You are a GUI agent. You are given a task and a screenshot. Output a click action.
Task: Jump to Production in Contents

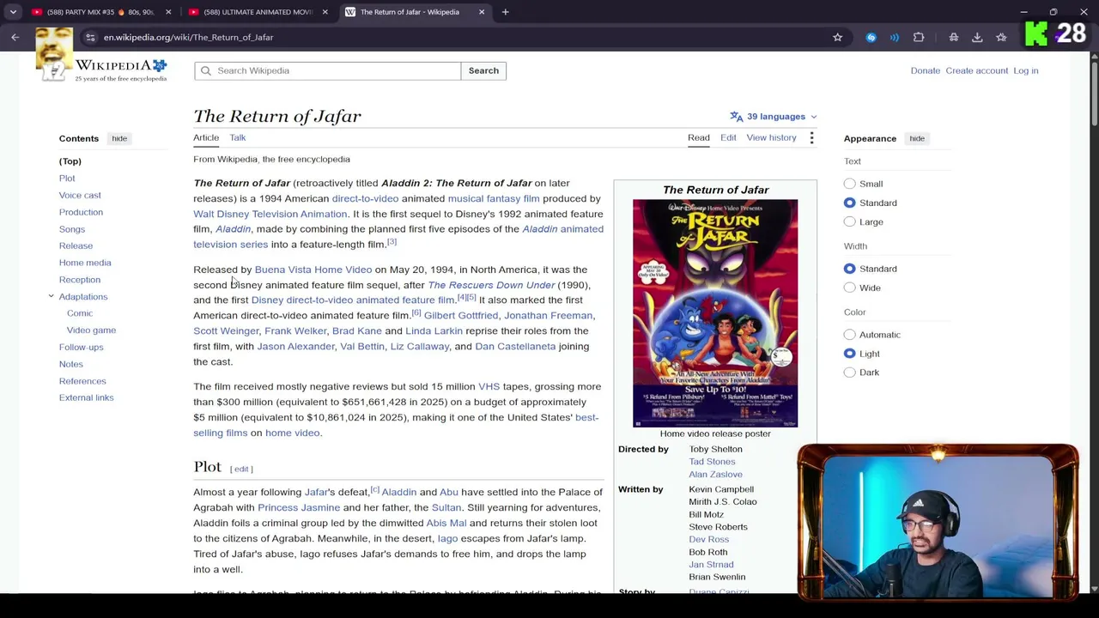pos(81,212)
